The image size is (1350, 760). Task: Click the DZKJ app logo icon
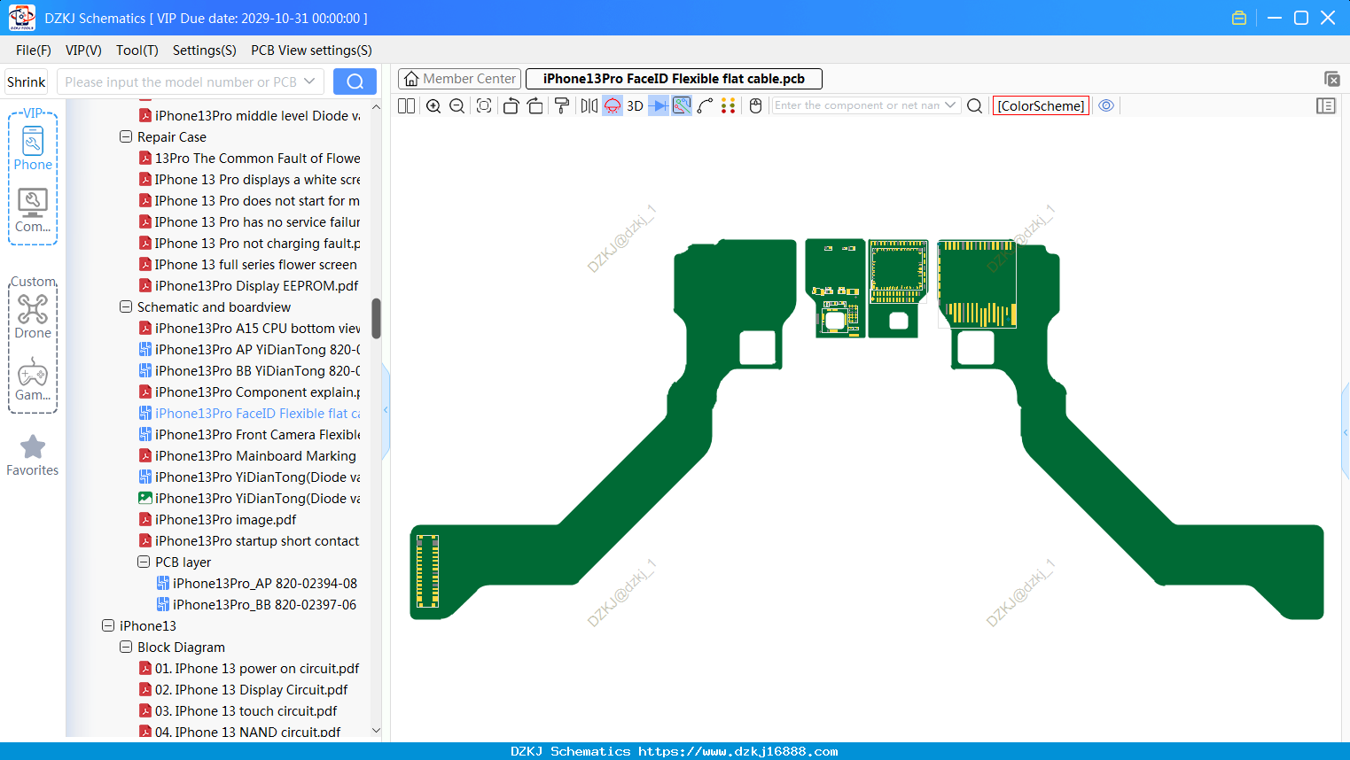[x=22, y=18]
